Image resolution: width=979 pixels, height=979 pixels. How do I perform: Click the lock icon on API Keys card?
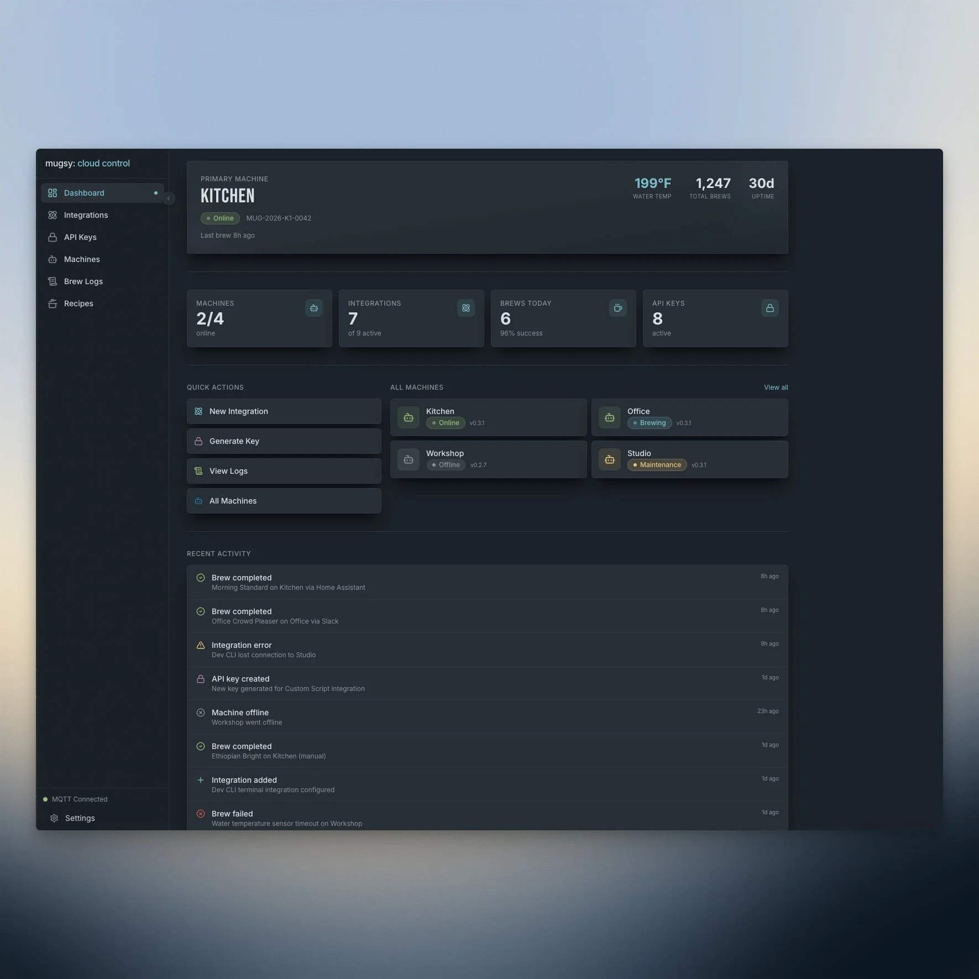(769, 308)
